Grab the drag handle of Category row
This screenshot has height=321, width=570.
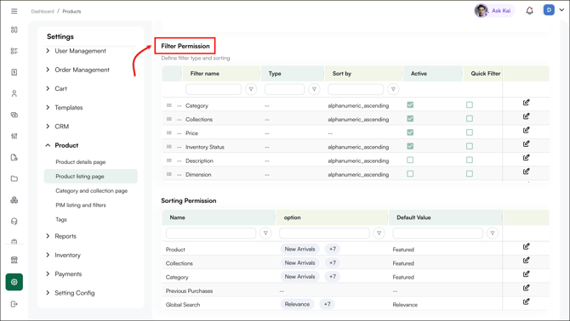point(169,105)
